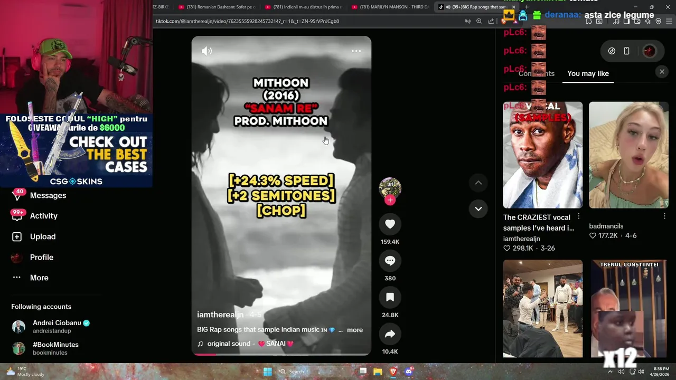
Task: Show hidden system tray icons chevron
Action: (x=610, y=372)
